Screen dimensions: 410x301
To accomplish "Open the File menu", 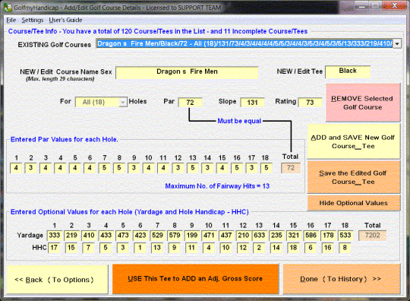I will point(11,21).
